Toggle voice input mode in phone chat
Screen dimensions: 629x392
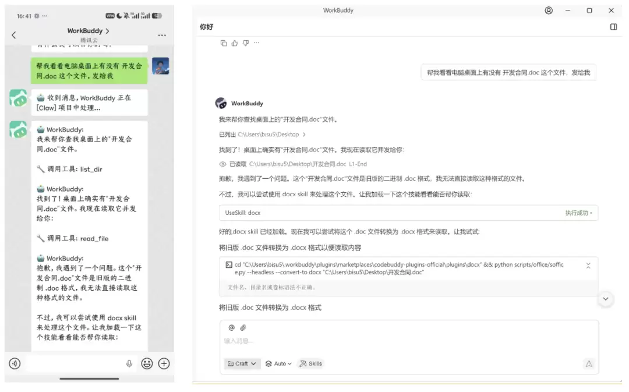click(15, 363)
